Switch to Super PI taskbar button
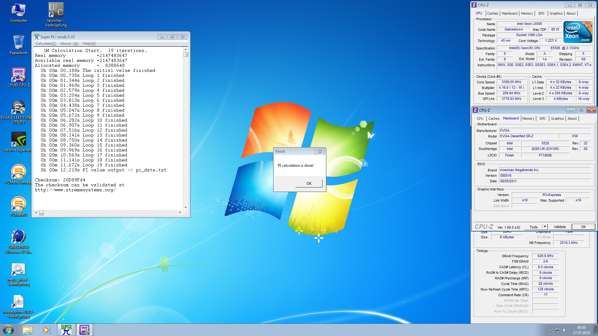The width and height of the screenshot is (598, 336). [x=66, y=330]
